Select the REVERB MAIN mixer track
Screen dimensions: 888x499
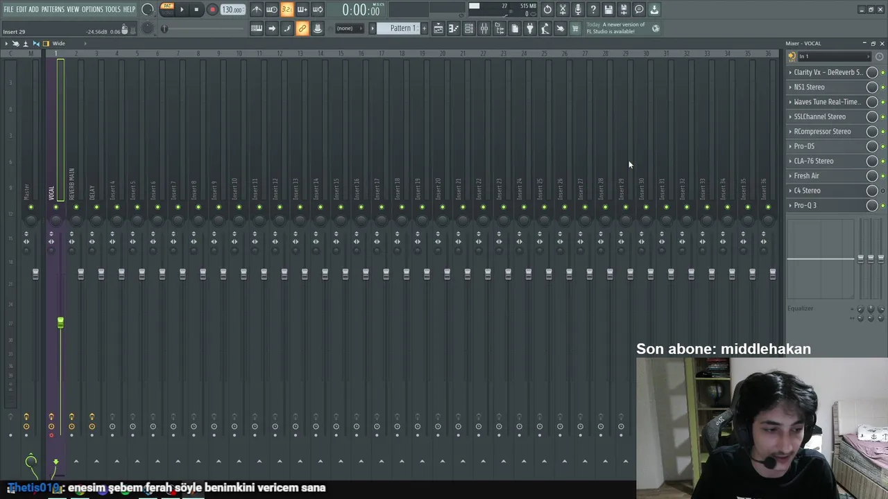pyautogui.click(x=71, y=184)
